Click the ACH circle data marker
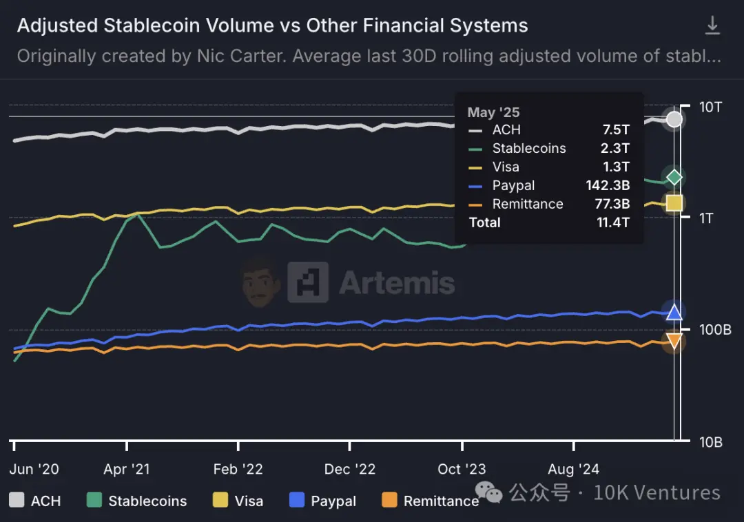 click(674, 119)
